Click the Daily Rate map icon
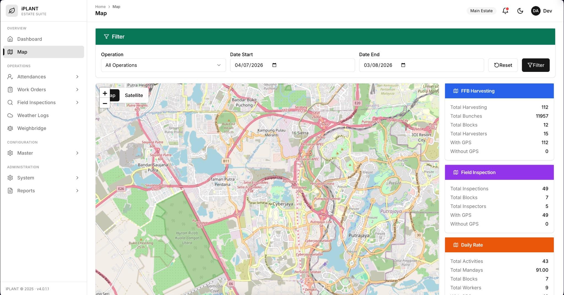 coord(456,245)
